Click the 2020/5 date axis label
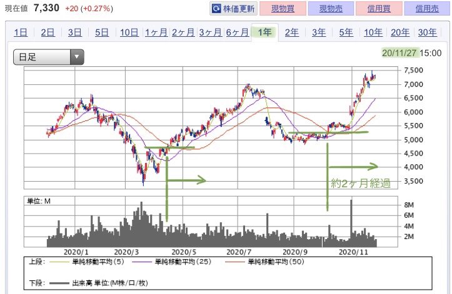452x294 pixels. pyautogui.click(x=184, y=252)
